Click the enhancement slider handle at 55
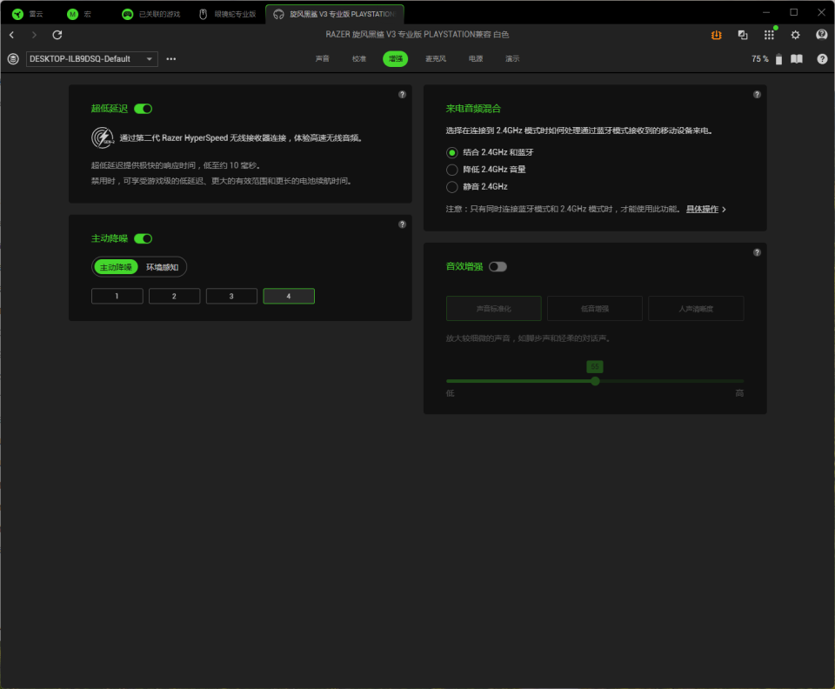 (595, 381)
